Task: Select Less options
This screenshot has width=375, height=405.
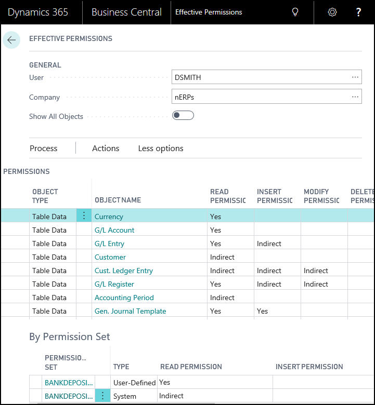Action: (x=161, y=148)
